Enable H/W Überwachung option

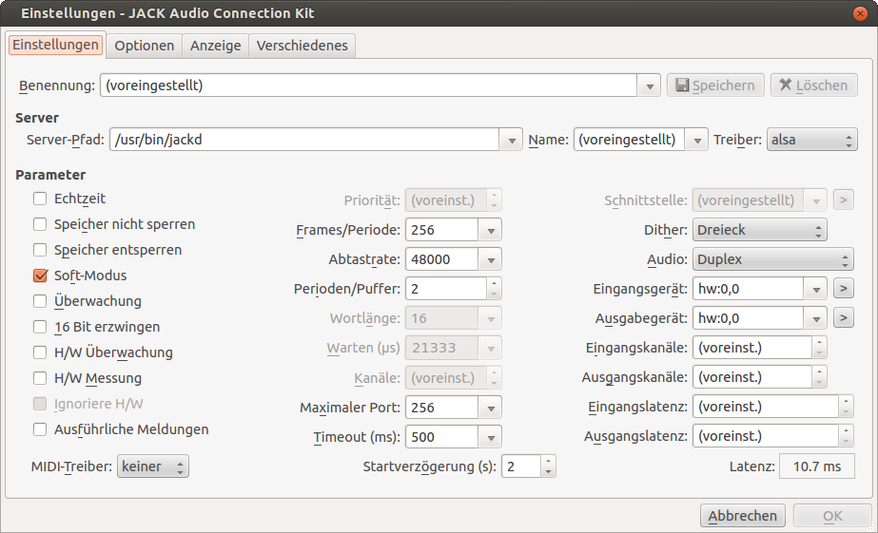point(40,352)
